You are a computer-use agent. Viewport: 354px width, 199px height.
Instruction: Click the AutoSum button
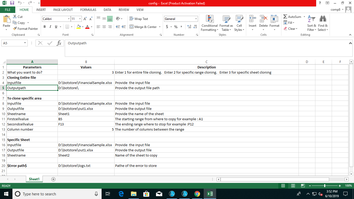point(292,17)
